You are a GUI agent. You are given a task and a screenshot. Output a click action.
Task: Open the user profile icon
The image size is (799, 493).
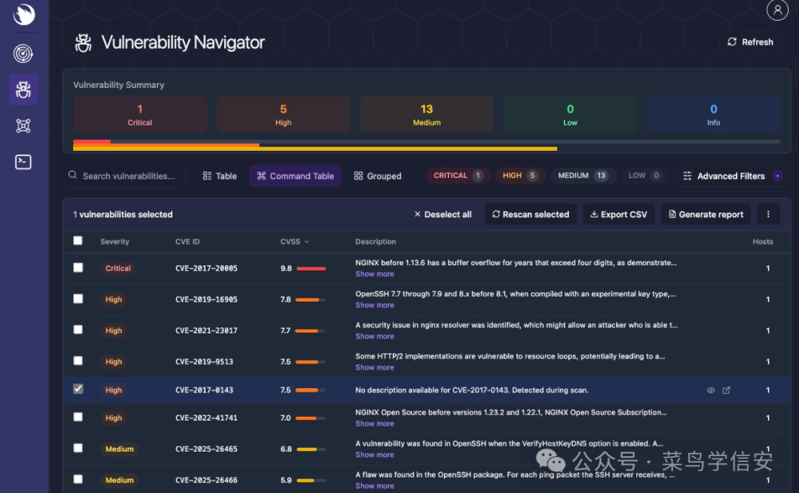tap(777, 10)
